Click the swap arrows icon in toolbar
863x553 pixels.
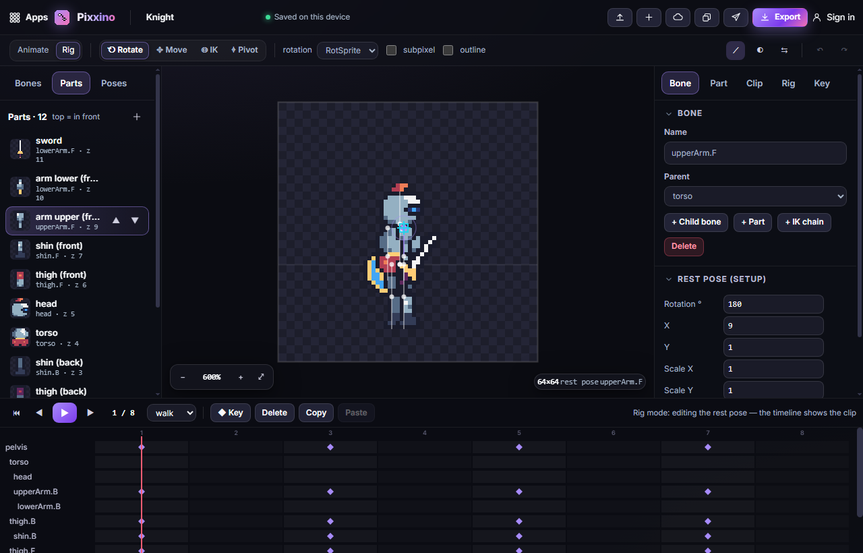point(784,50)
